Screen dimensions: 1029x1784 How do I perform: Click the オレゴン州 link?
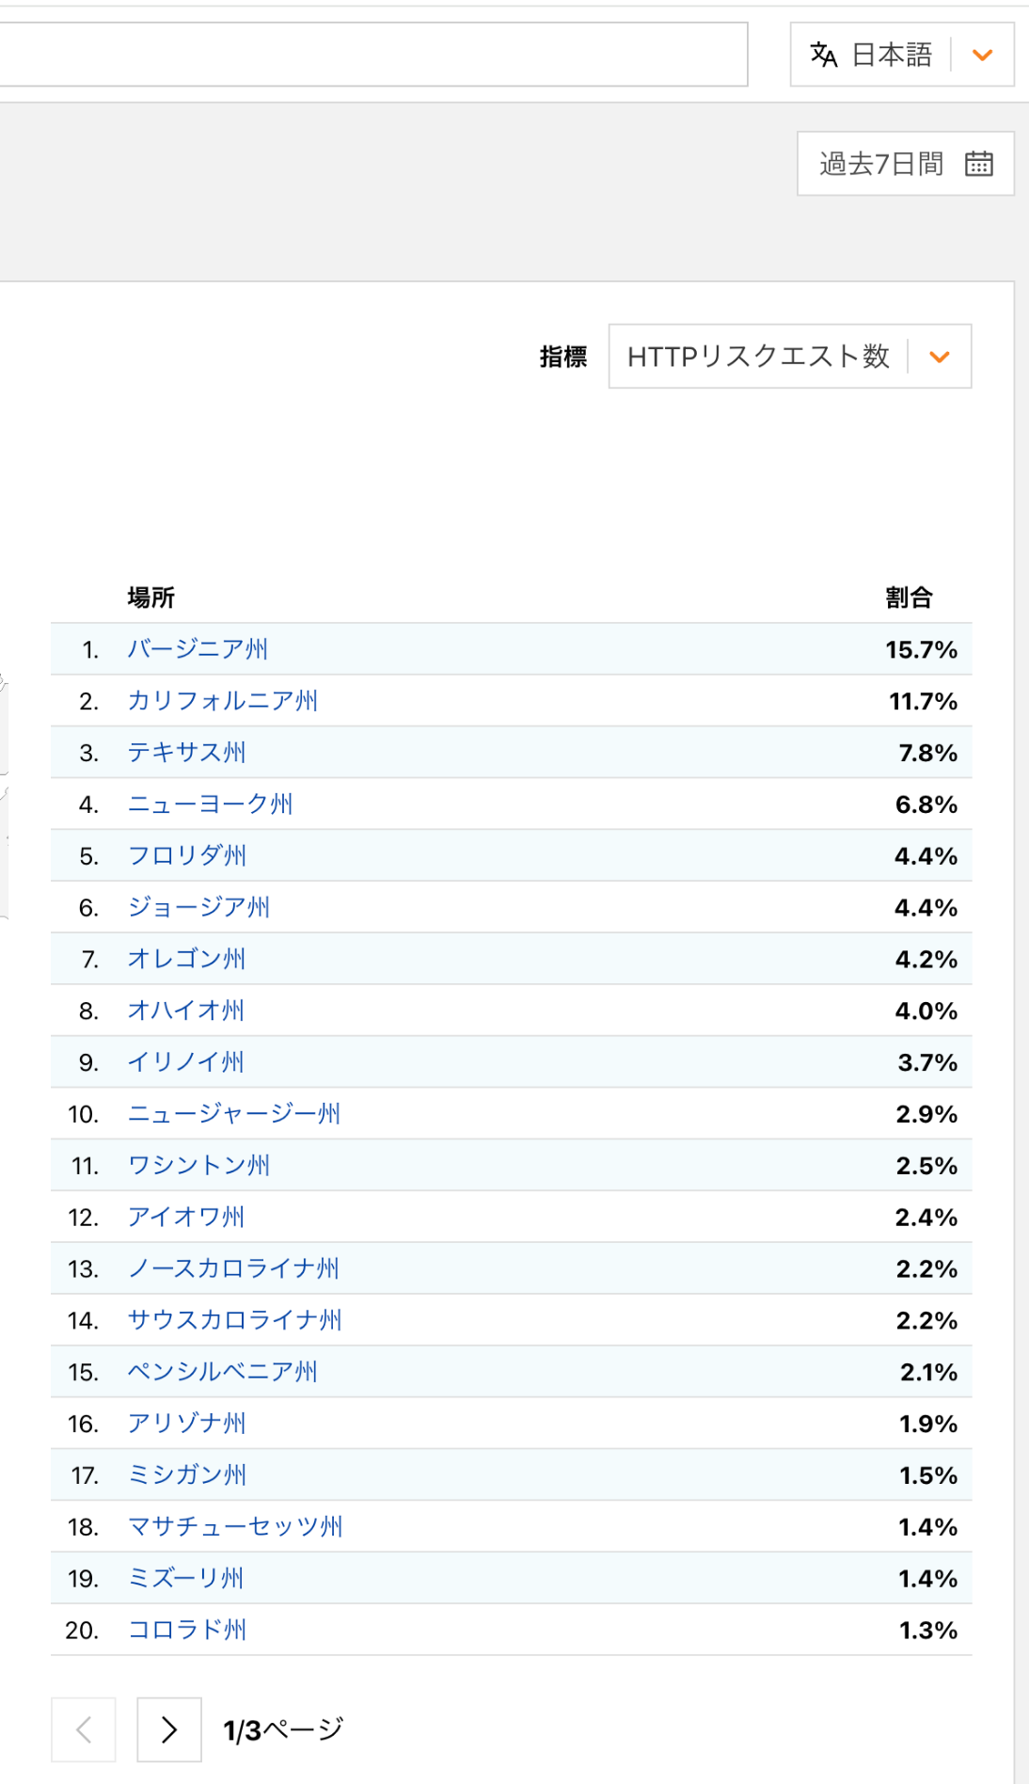click(186, 959)
